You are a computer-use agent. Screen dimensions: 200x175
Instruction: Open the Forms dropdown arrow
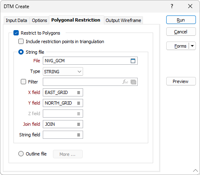[x=192, y=46]
